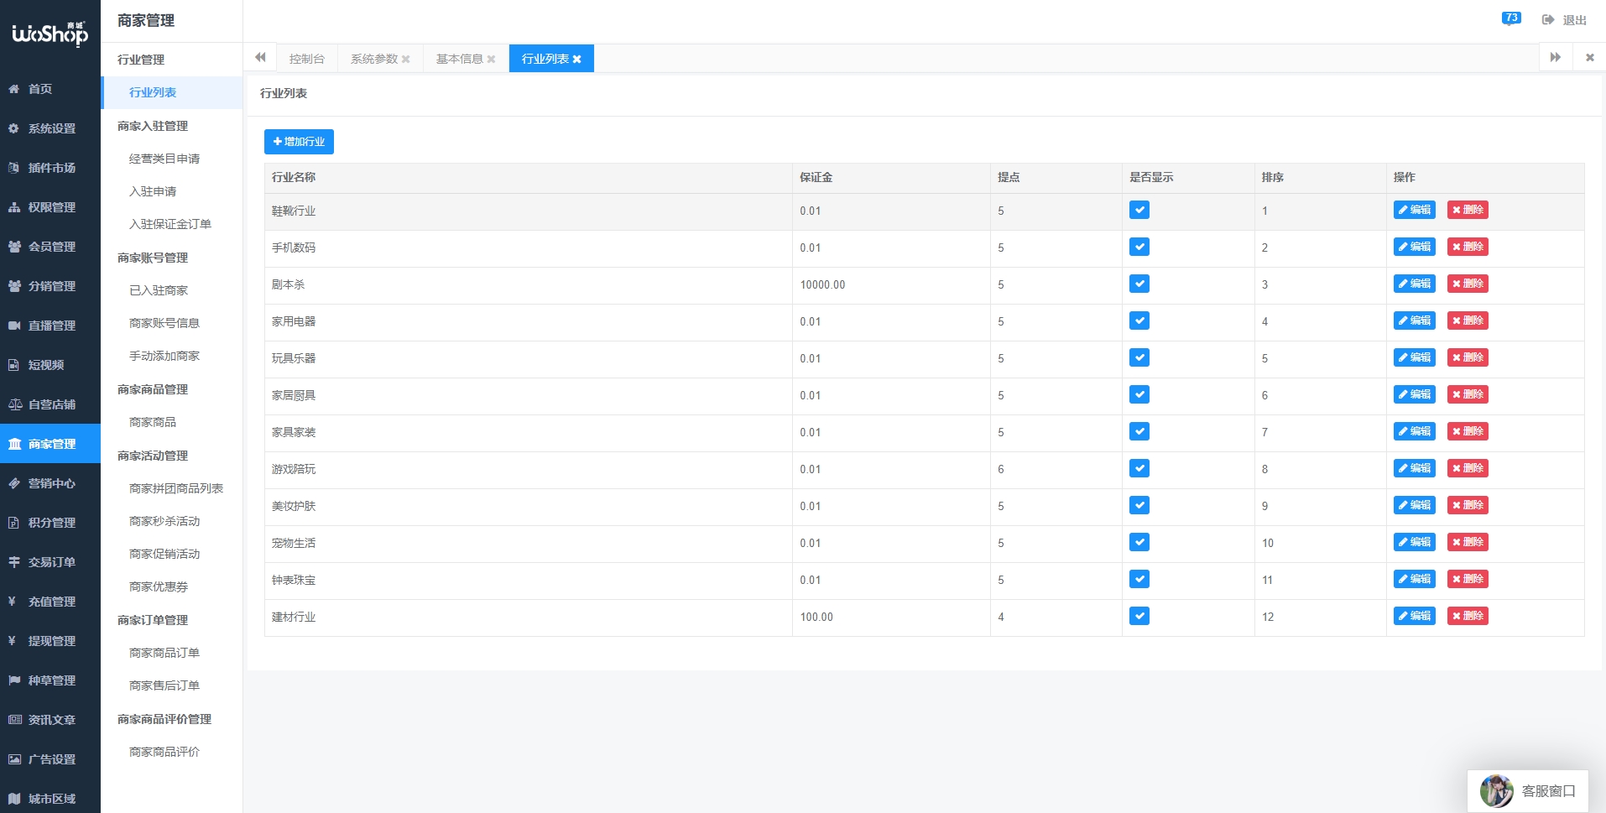Switch to the 控制台 tab
Image resolution: width=1606 pixels, height=813 pixels.
pos(306,59)
